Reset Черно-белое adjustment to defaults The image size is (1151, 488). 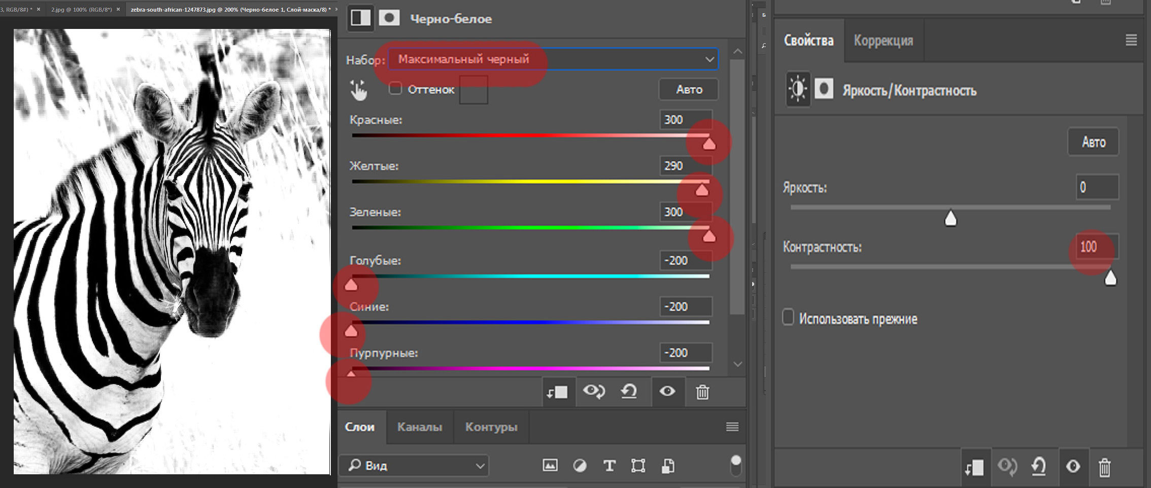tap(629, 392)
